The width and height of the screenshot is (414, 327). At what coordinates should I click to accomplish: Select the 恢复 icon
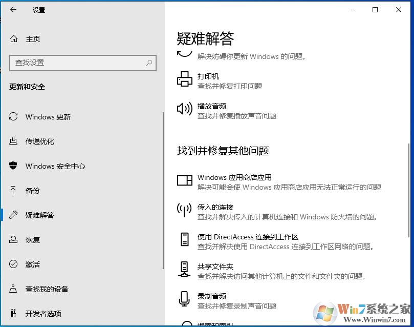pos(13,239)
